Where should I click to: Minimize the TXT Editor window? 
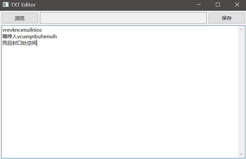click(x=199, y=5)
